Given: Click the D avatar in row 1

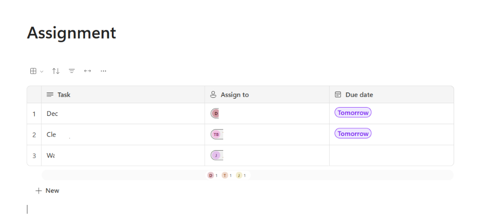Looking at the screenshot, I should click(x=215, y=113).
